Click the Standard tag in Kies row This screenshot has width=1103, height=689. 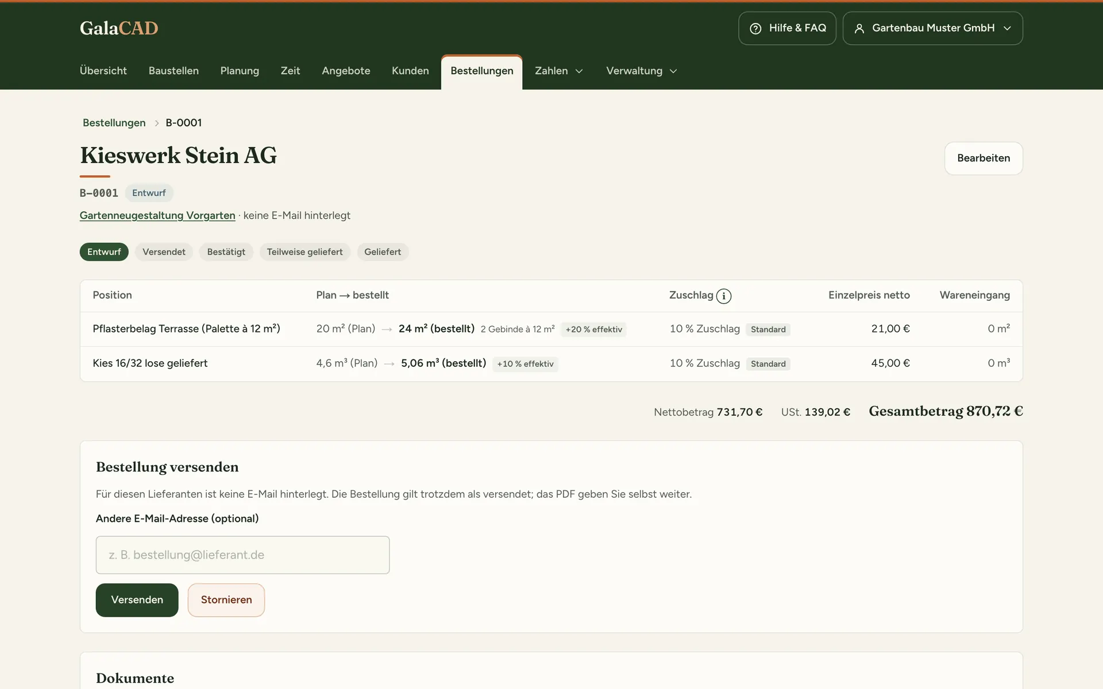[x=768, y=364]
